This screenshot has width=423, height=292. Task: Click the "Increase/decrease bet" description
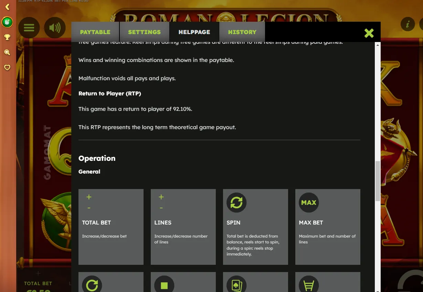[104, 236]
